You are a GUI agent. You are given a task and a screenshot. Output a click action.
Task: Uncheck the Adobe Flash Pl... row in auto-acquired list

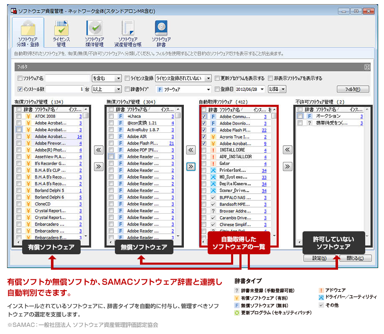[204, 130]
